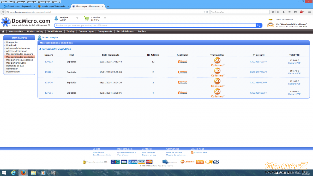Click Virement Bancaire icon for order 127011
313x176 pixels.
pos(183,93)
